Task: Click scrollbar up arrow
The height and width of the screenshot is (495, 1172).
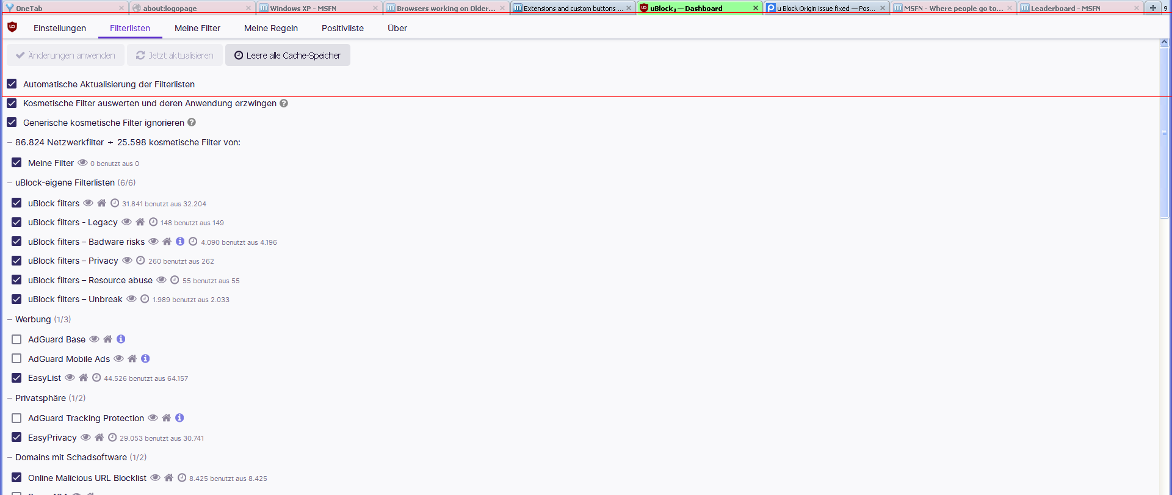Action: (1164, 42)
